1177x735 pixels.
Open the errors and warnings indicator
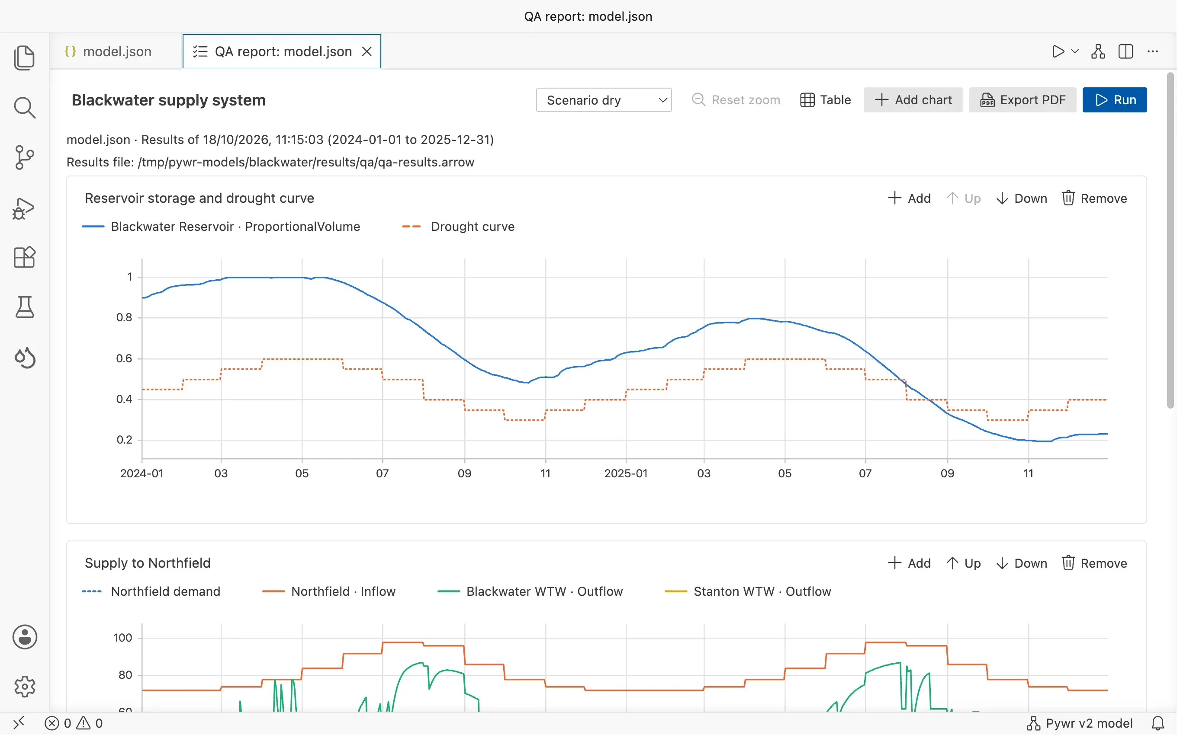[x=74, y=723]
